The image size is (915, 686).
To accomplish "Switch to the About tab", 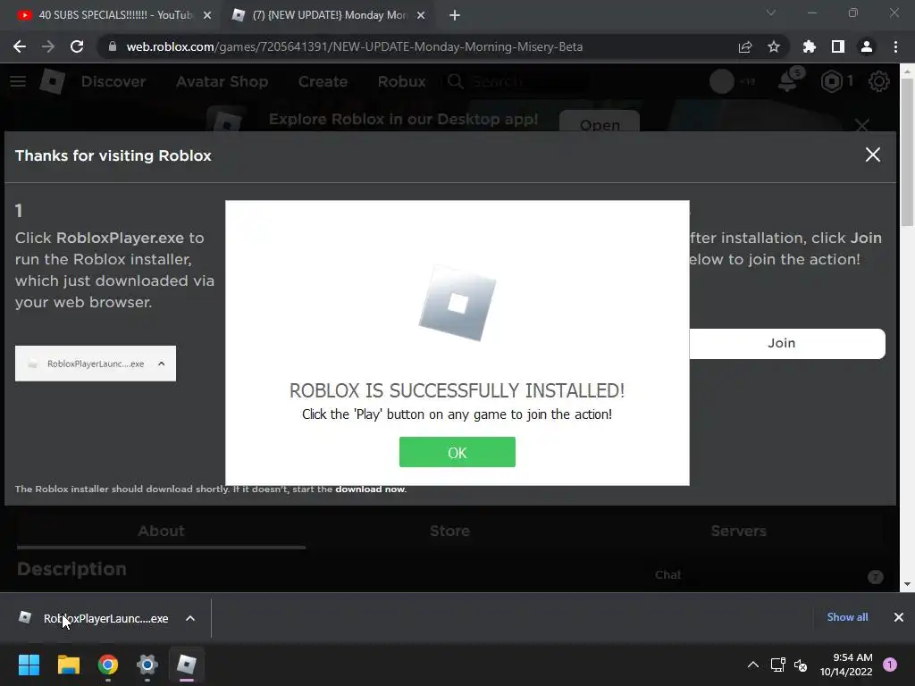I will tap(161, 531).
